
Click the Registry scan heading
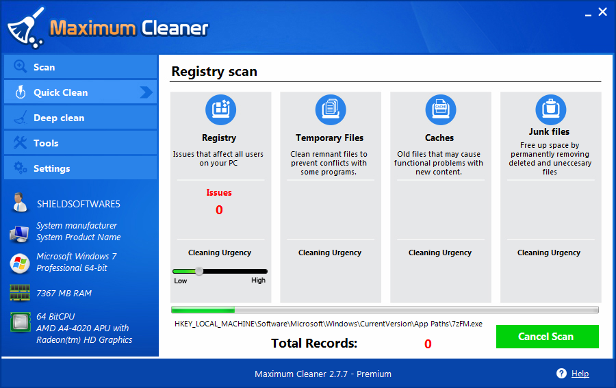[x=214, y=71]
